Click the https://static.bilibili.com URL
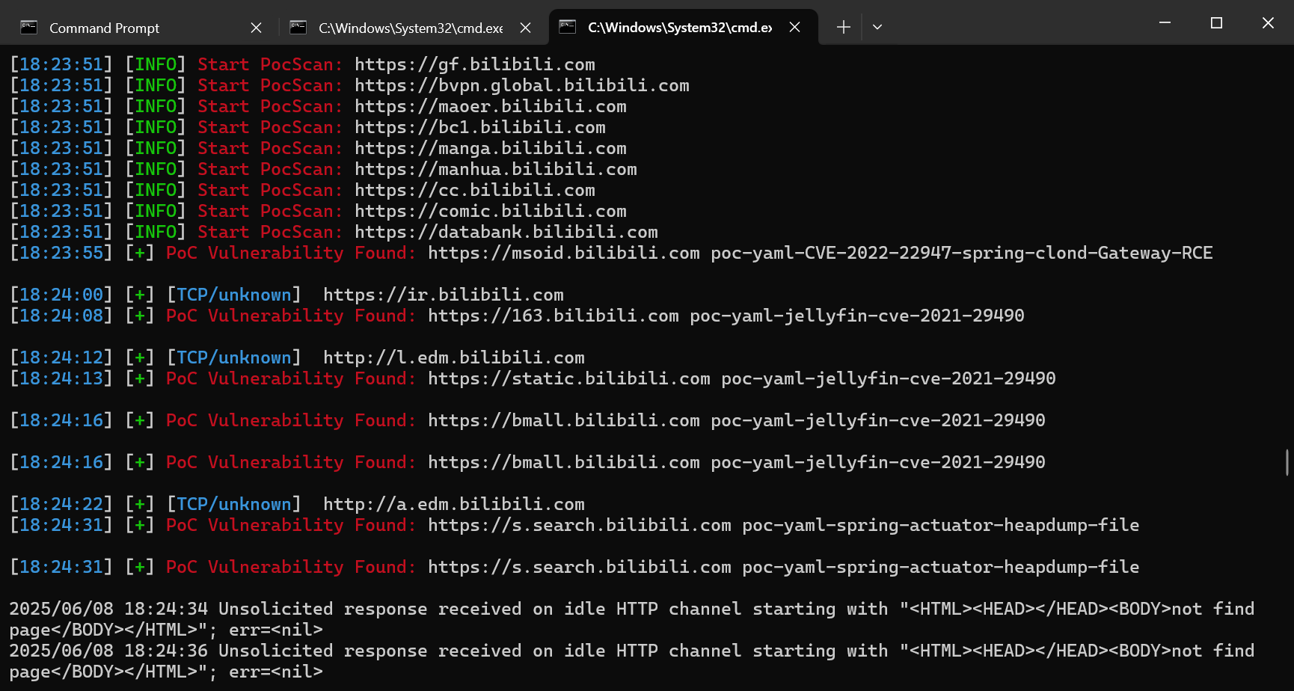 tap(568, 378)
